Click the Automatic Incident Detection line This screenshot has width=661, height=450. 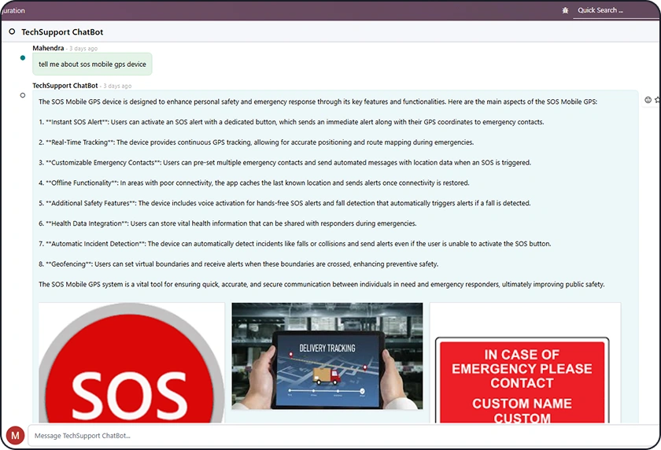click(294, 244)
